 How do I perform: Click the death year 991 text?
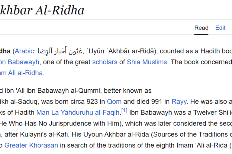click(x=157, y=102)
